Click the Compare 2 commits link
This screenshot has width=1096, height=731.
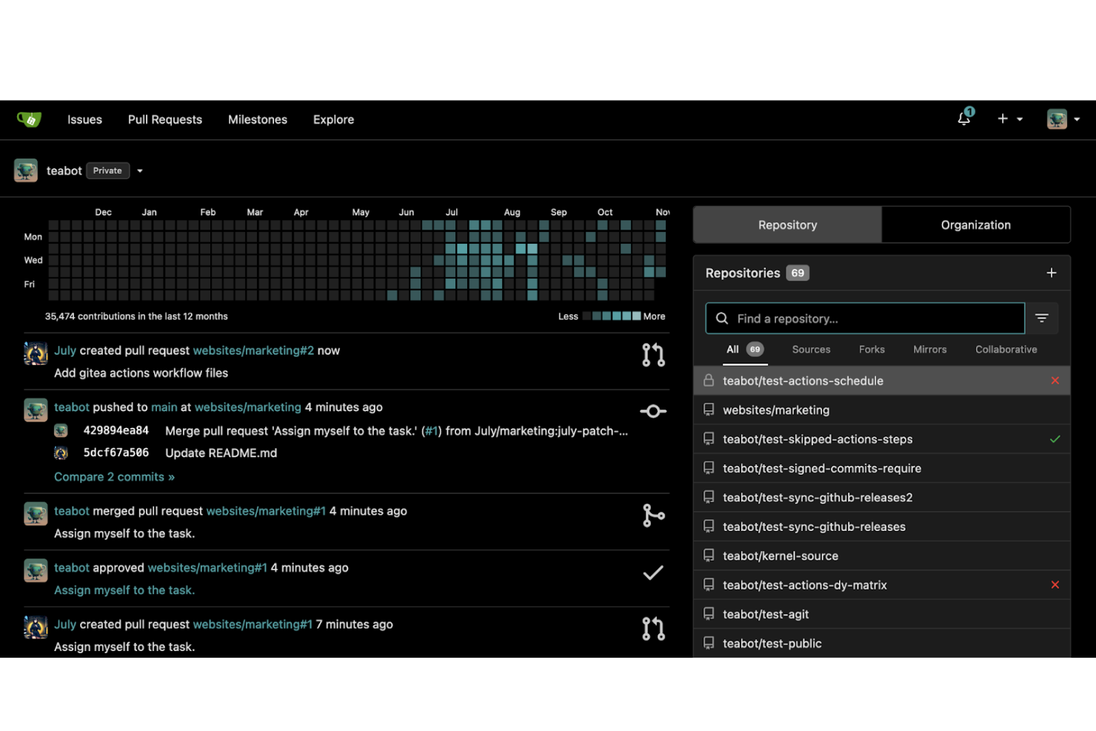114,476
